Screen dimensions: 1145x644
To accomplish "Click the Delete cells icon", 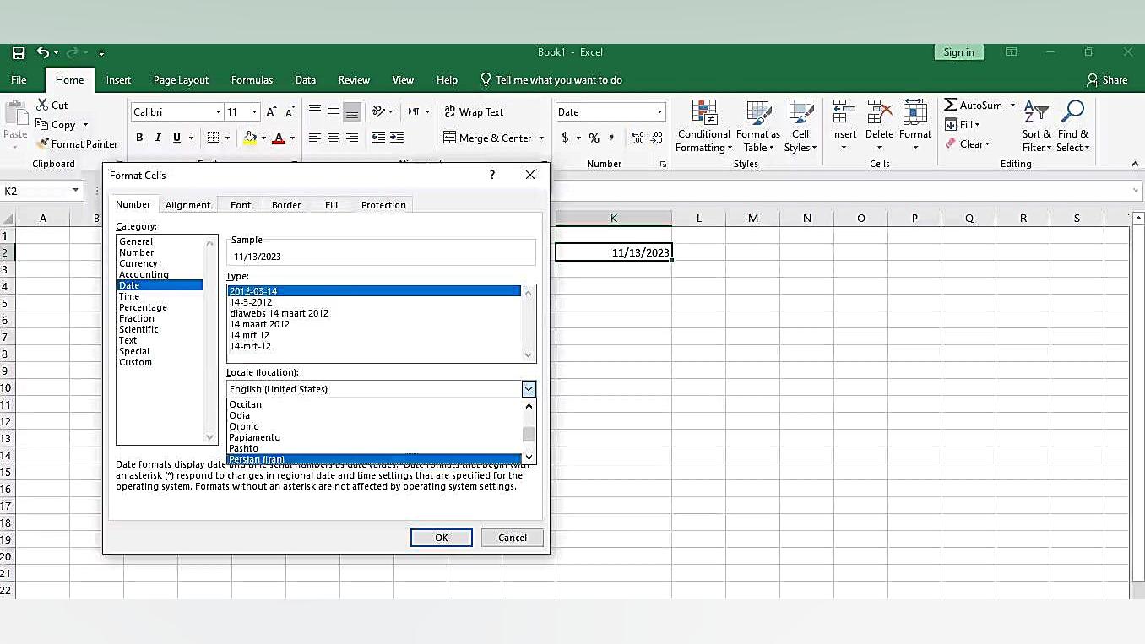I will (x=879, y=113).
